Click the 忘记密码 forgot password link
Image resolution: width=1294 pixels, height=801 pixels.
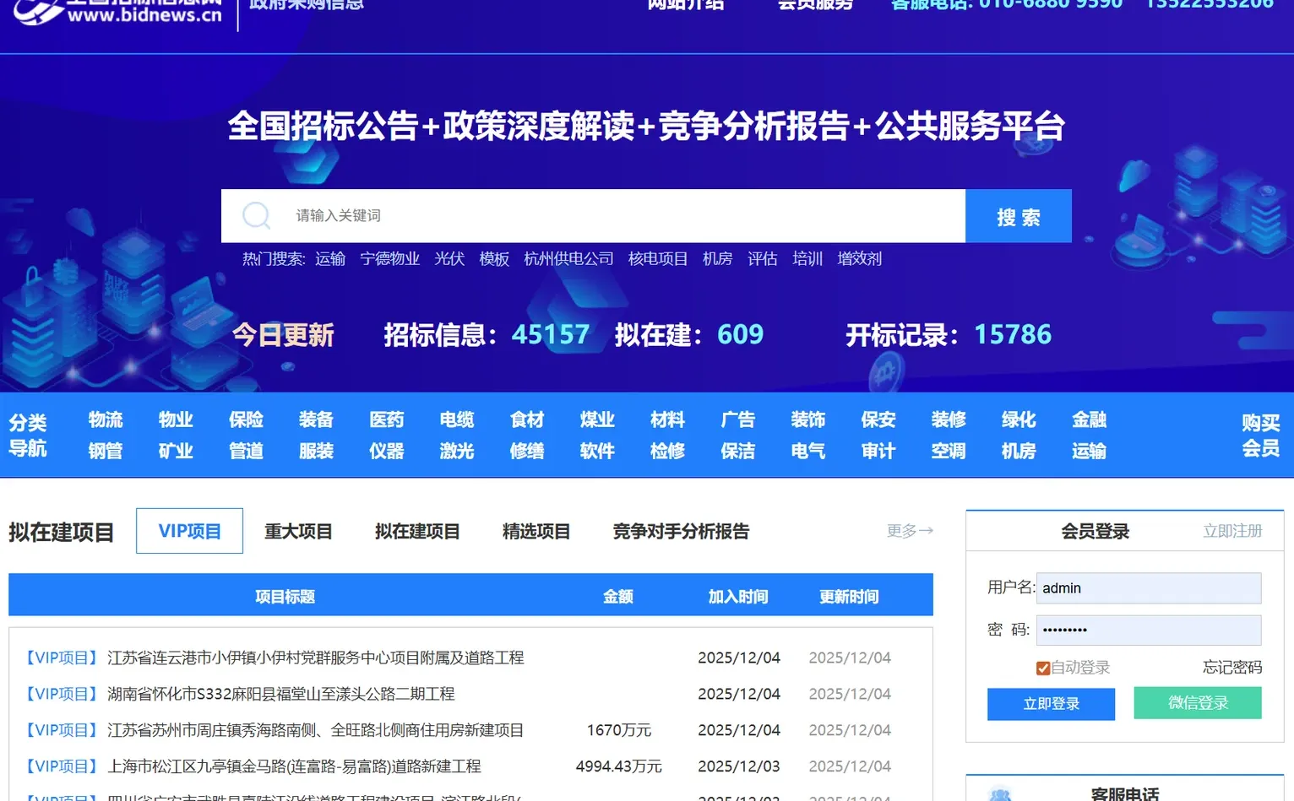coord(1231,667)
